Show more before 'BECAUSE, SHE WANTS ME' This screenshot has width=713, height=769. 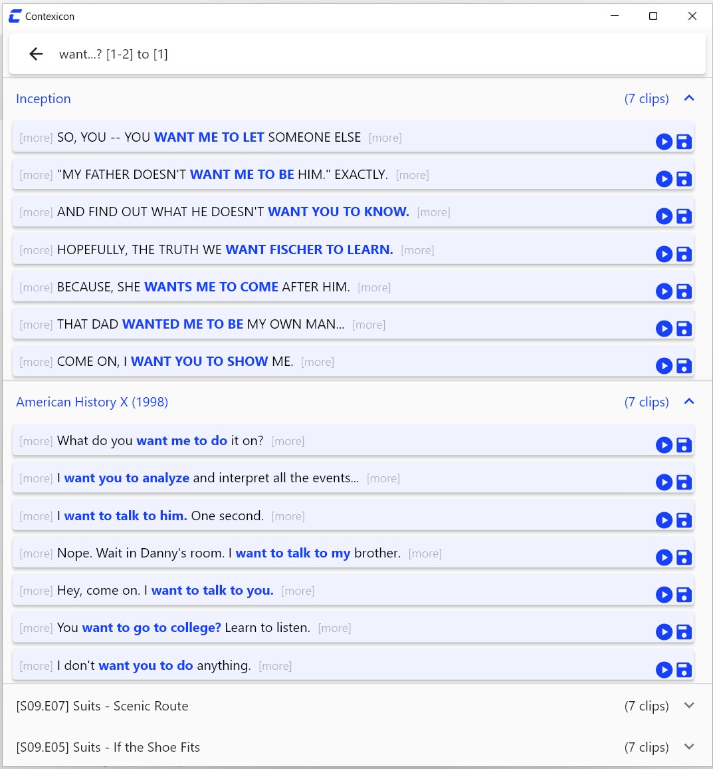pyautogui.click(x=36, y=287)
